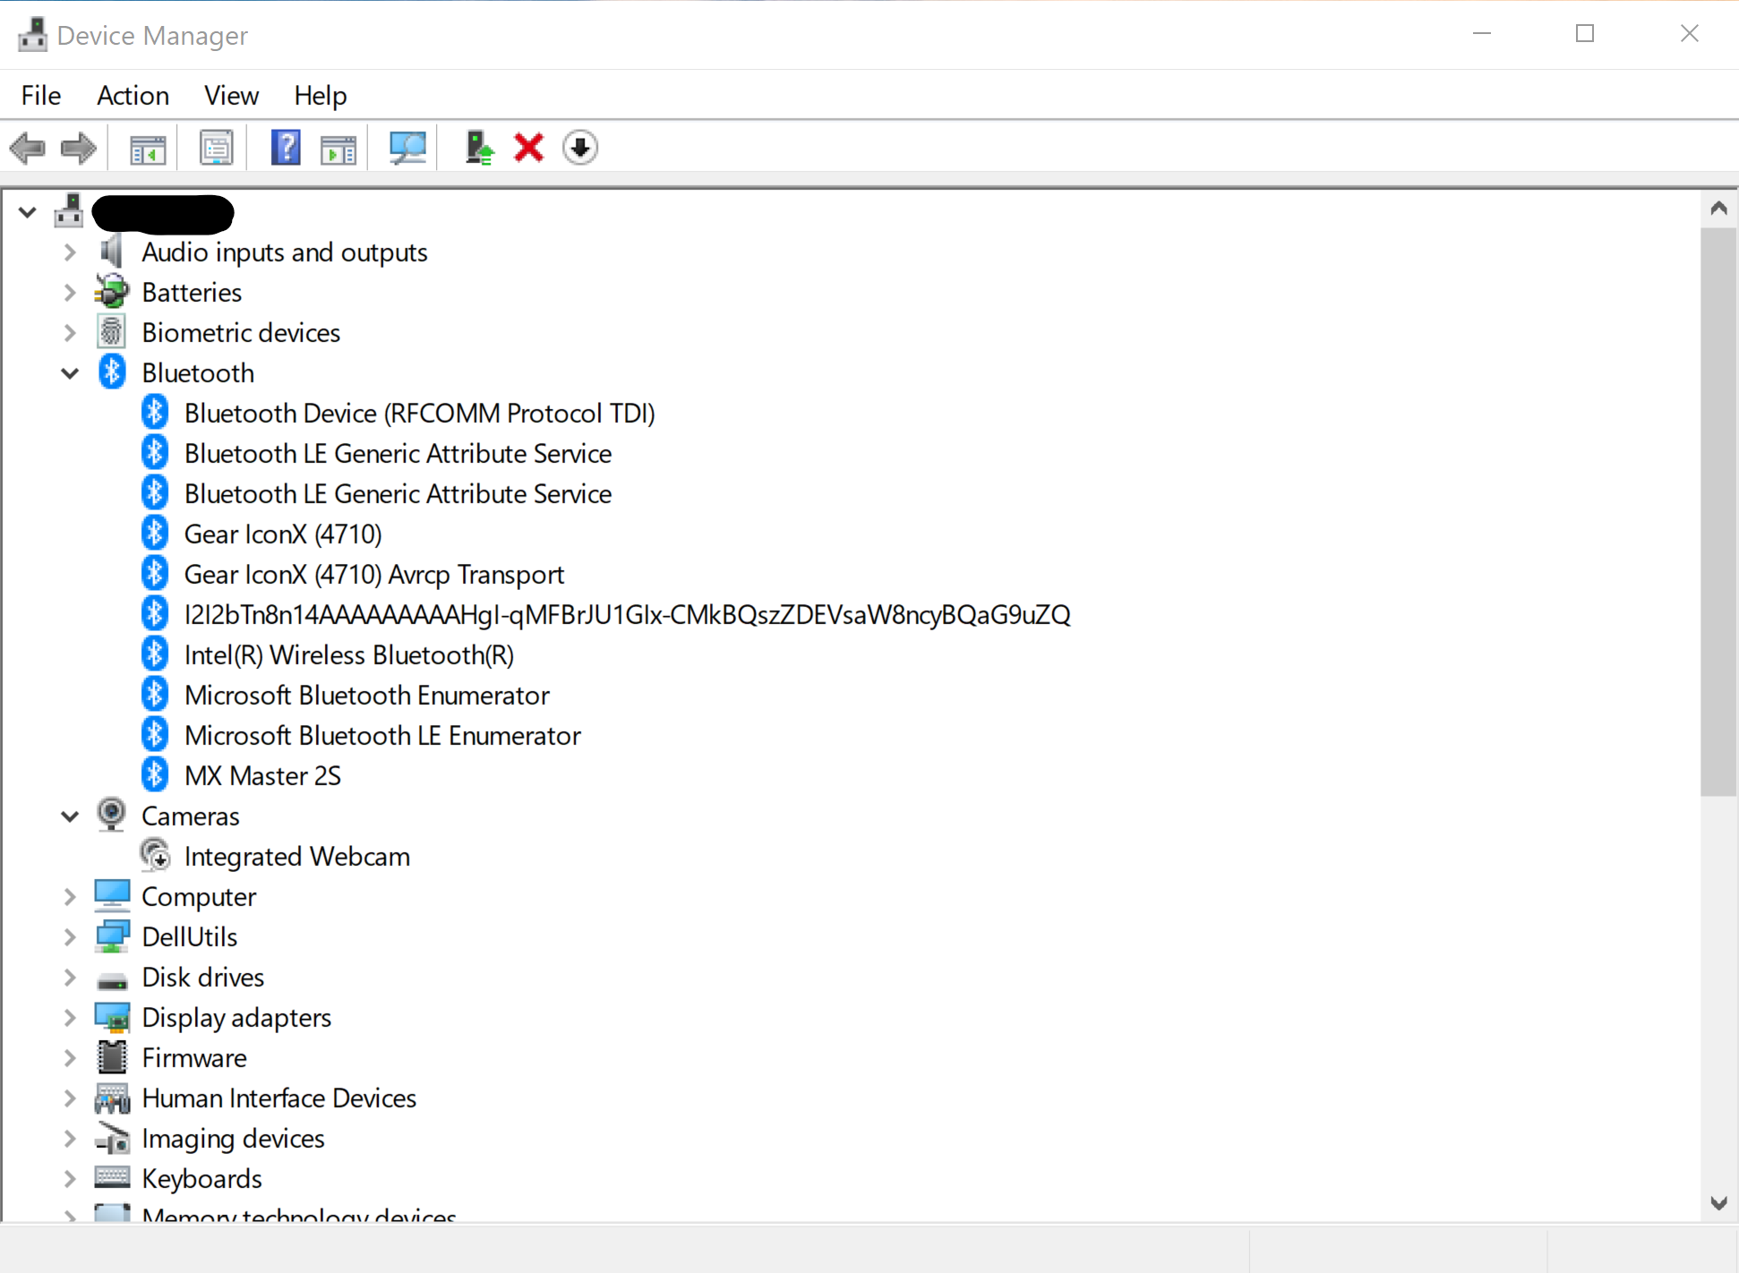Viewport: 1739px width, 1273px height.
Task: Click the Device Manager title bar icon
Action: click(32, 35)
